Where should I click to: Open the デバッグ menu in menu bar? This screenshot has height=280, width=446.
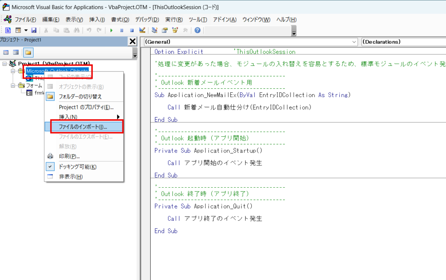click(147, 20)
